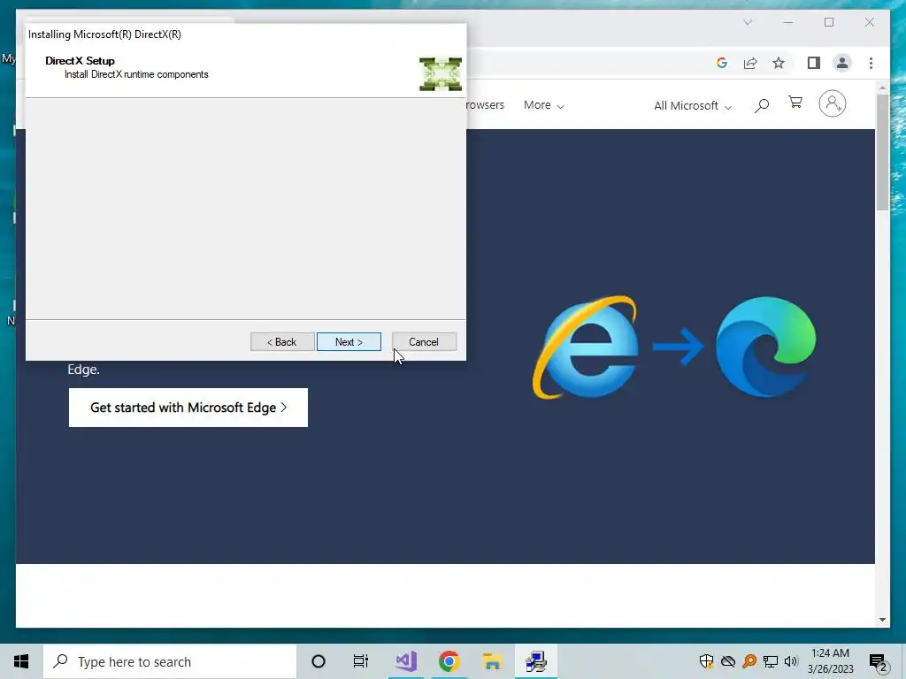The image size is (906, 679).
Task: Open volume control tray icon
Action: tap(791, 661)
